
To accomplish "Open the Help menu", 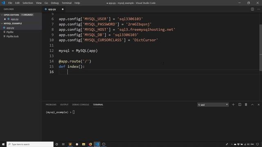I will pos(77,3).
